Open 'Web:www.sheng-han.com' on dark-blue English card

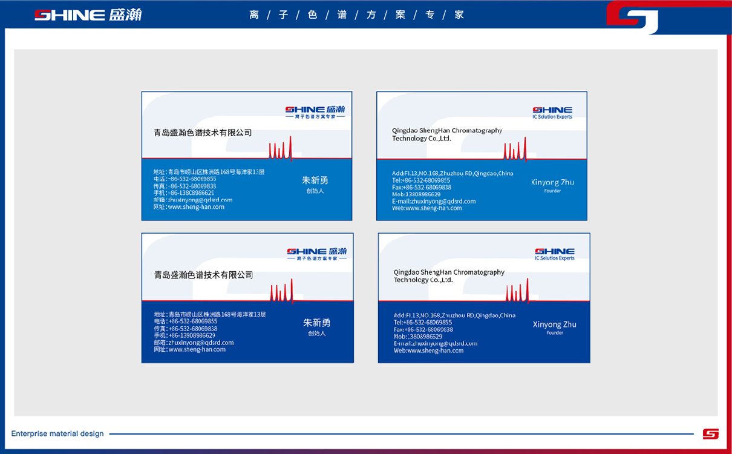click(x=429, y=350)
